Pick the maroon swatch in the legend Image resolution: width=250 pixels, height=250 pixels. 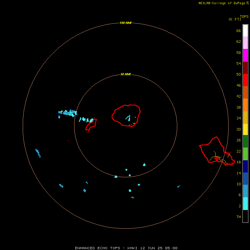pos(245,67)
